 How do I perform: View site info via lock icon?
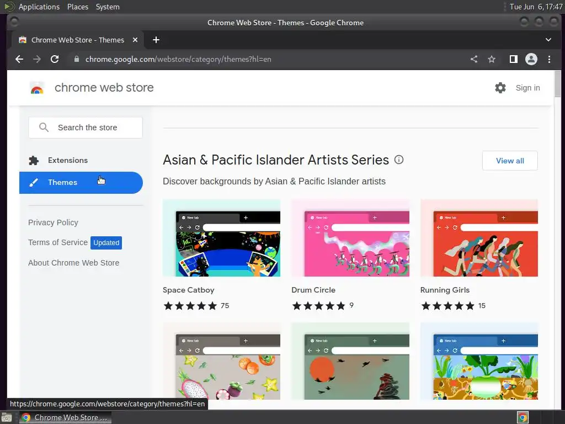click(x=76, y=59)
